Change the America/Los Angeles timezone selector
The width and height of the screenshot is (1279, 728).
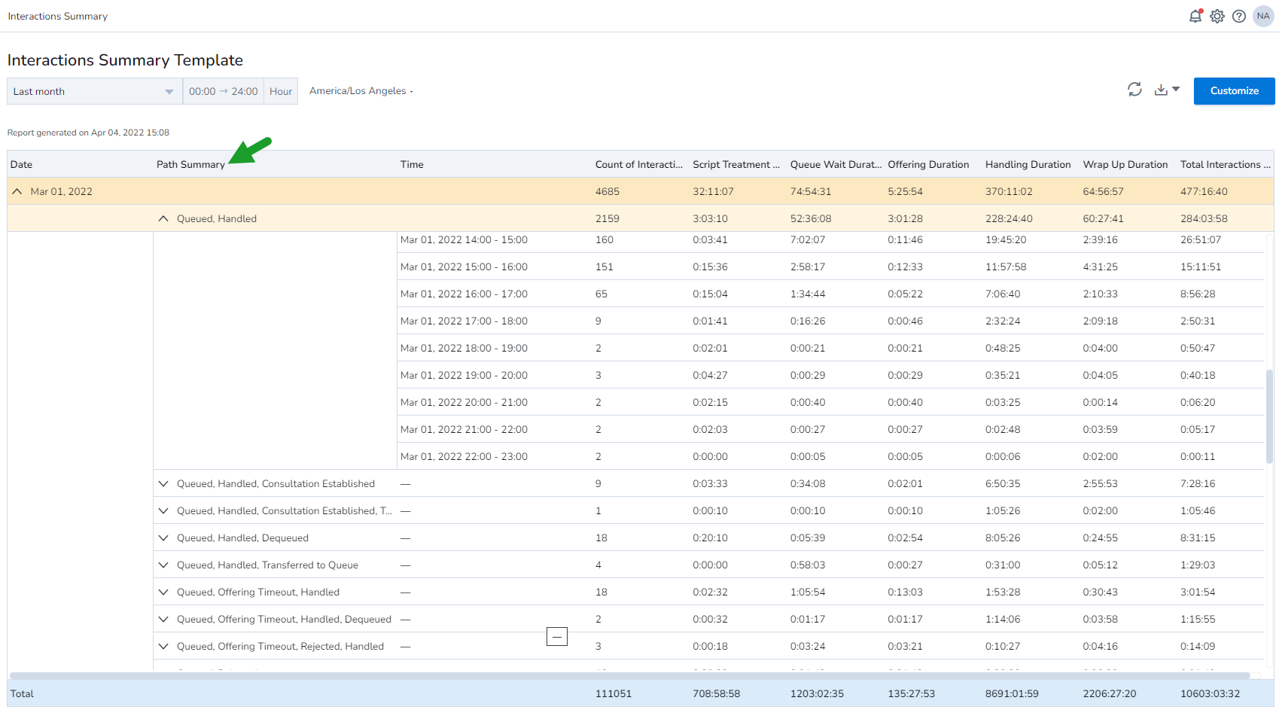[x=361, y=91]
